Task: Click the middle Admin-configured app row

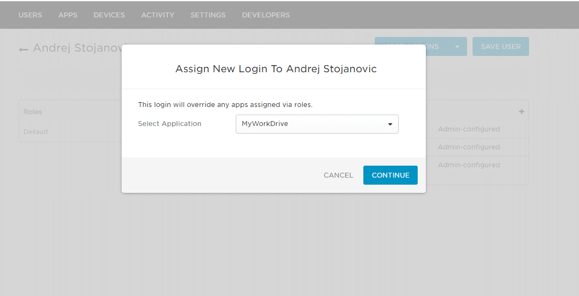Action: coord(469,147)
